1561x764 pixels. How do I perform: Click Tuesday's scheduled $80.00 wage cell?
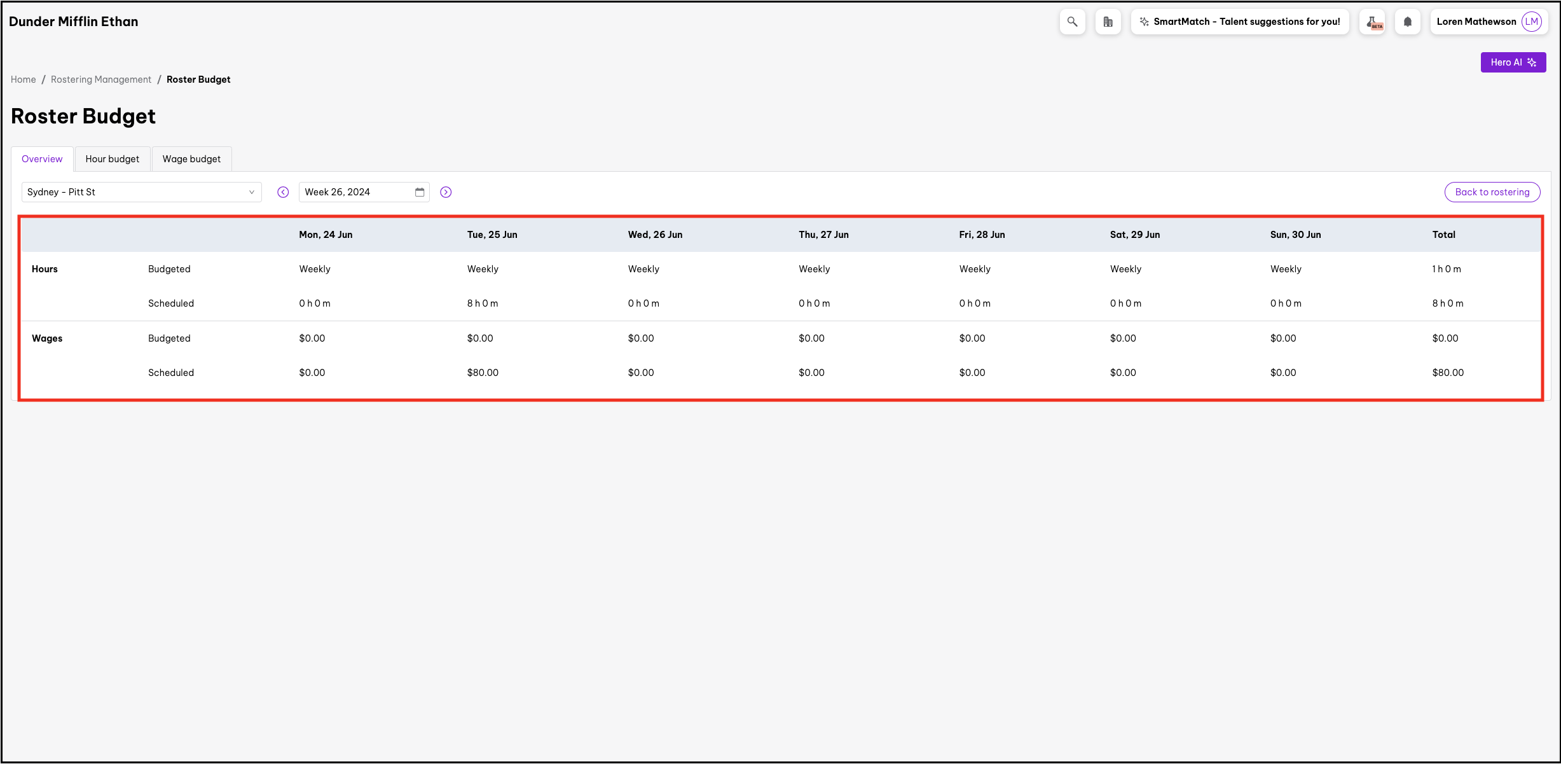[483, 373]
